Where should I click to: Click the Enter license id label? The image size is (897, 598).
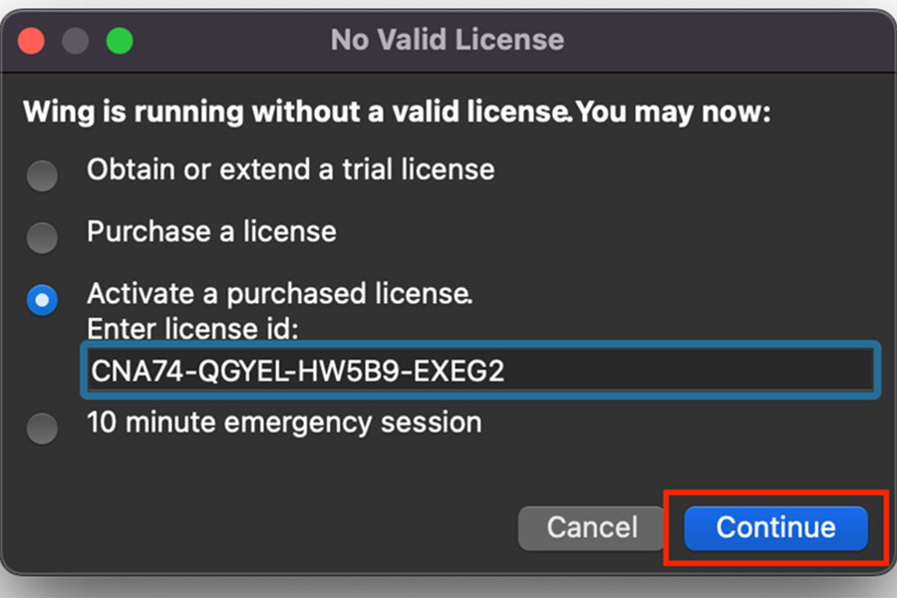click(x=192, y=329)
